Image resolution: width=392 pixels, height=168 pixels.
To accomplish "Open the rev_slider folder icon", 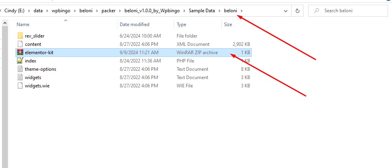I will click(x=20, y=36).
